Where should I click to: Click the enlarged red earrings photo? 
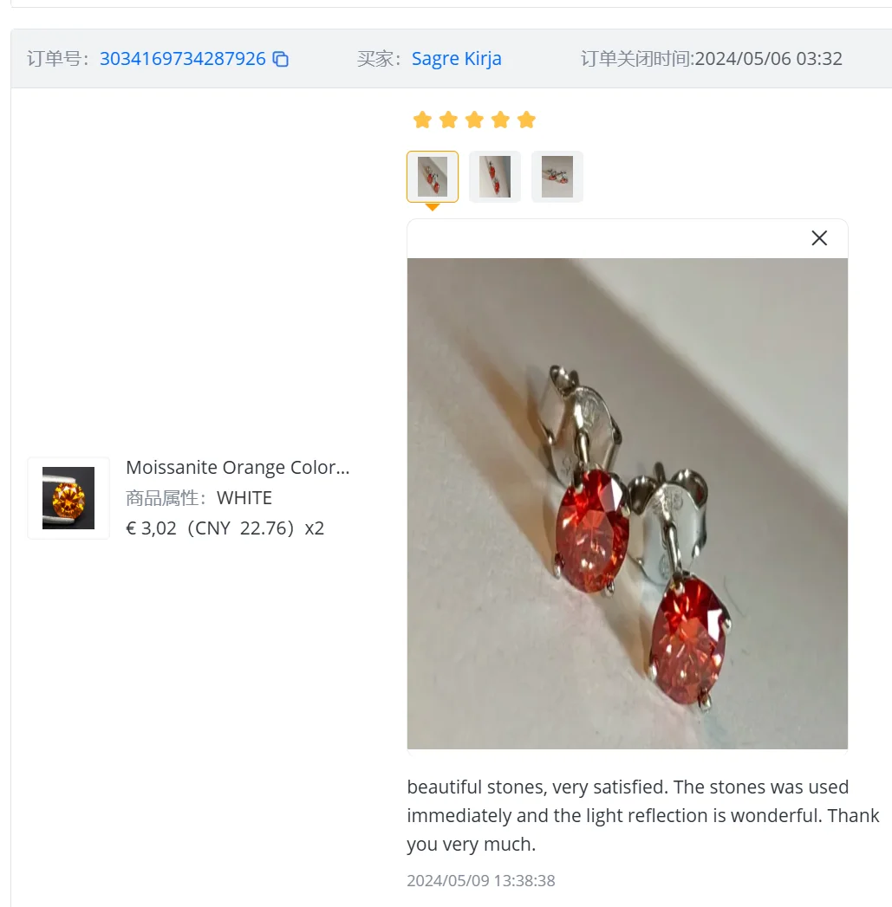628,503
